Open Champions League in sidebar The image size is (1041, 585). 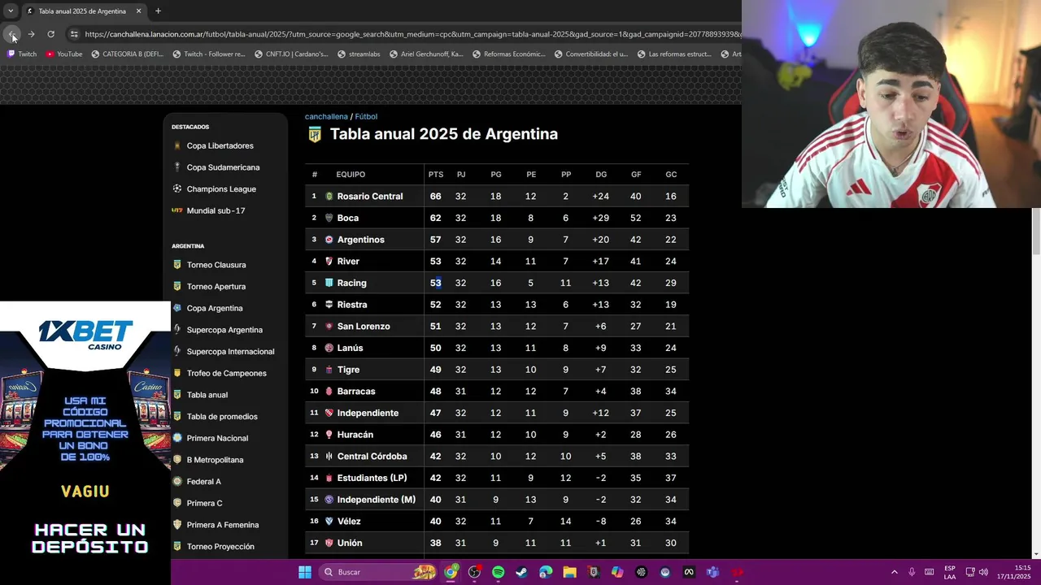coord(221,188)
